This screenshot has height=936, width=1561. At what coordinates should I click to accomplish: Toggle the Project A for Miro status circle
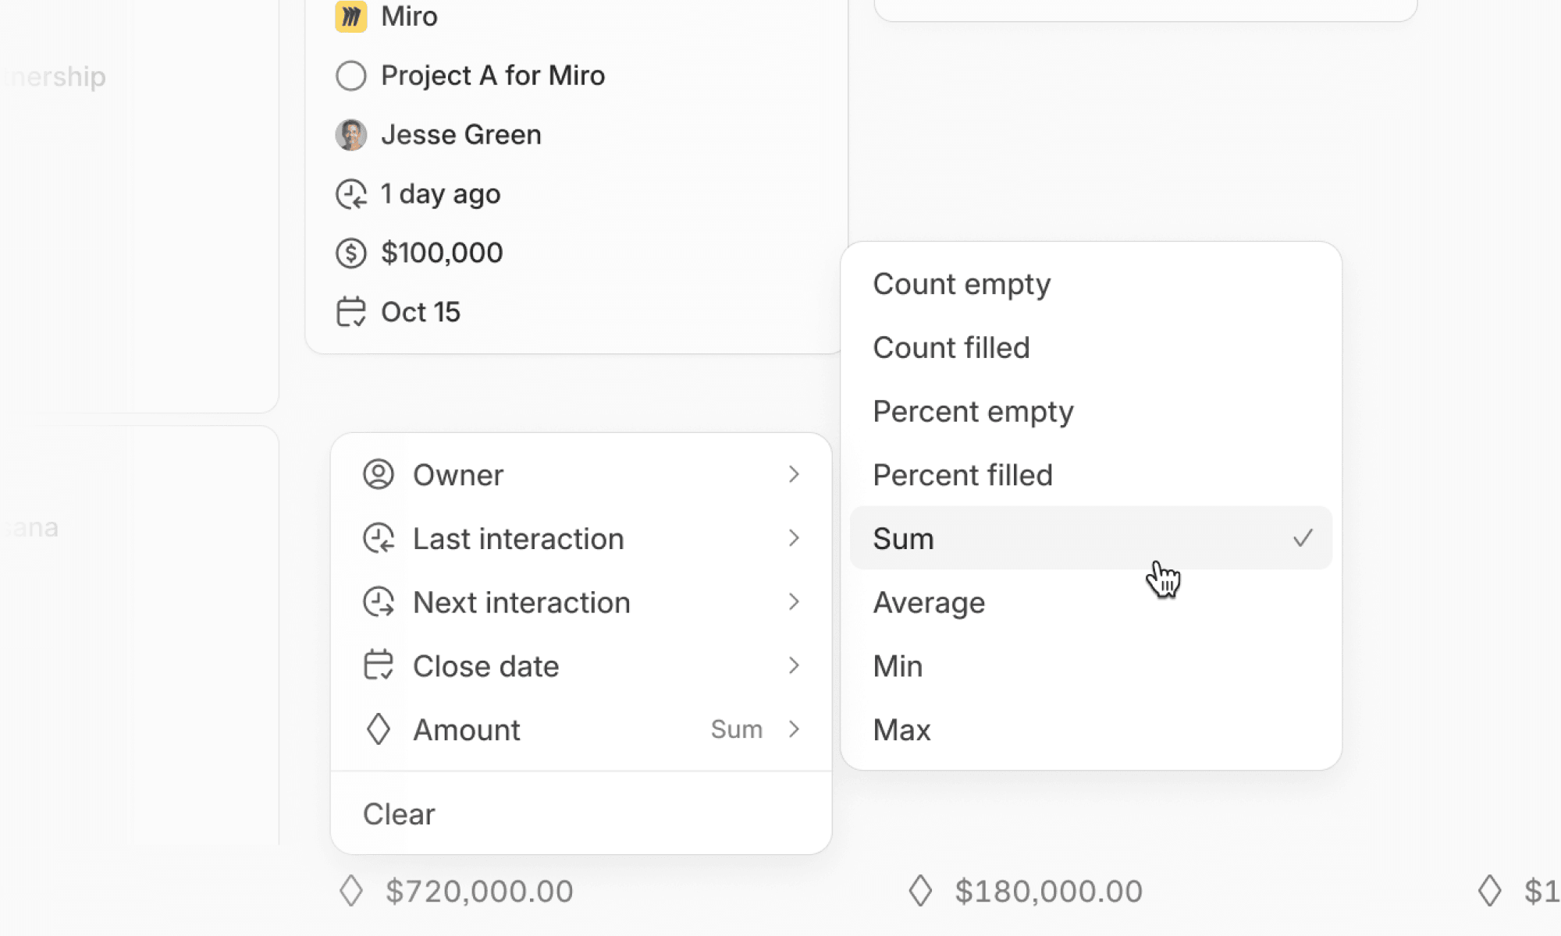tap(350, 76)
